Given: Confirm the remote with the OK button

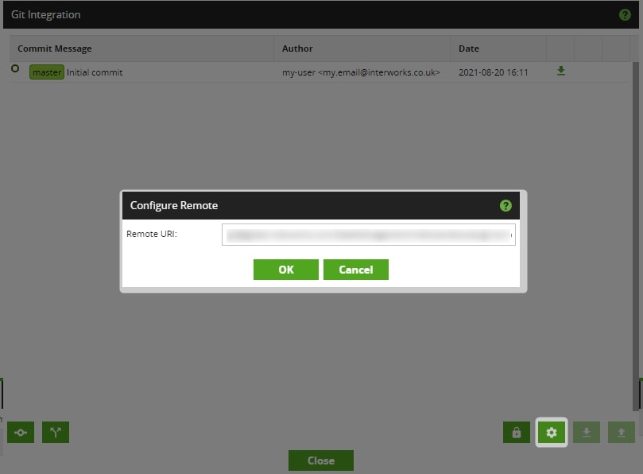Looking at the screenshot, I should click(x=286, y=270).
